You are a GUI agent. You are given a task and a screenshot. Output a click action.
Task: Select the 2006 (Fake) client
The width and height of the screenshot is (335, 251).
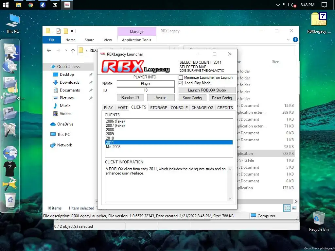click(x=169, y=121)
